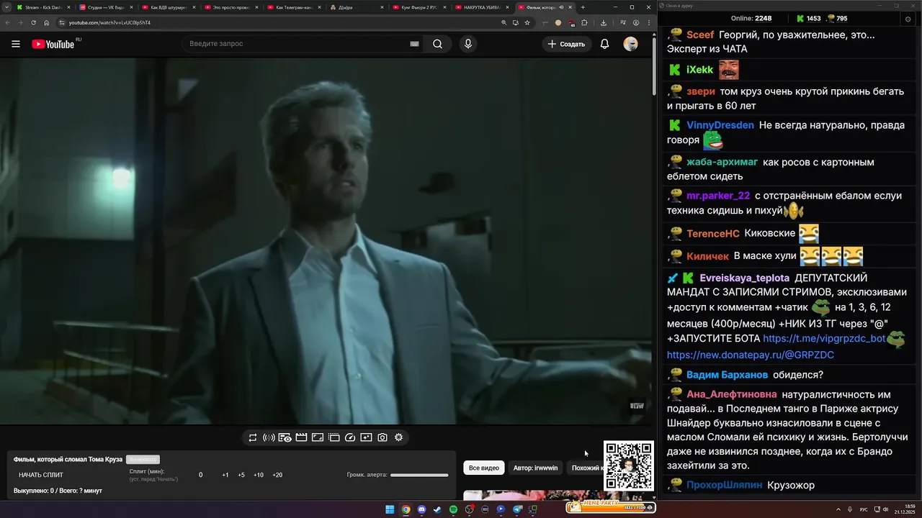922x518 pixels.
Task: Click the clapperboard icon in player toolbar
Action: point(301,437)
